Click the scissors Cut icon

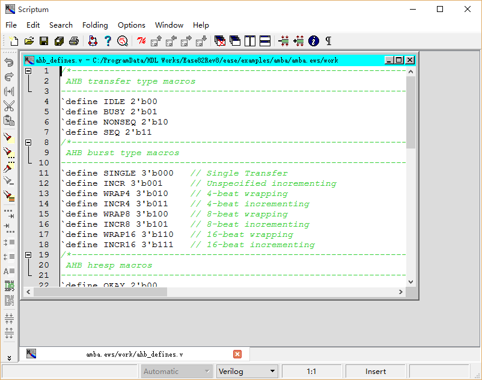[x=9, y=106]
